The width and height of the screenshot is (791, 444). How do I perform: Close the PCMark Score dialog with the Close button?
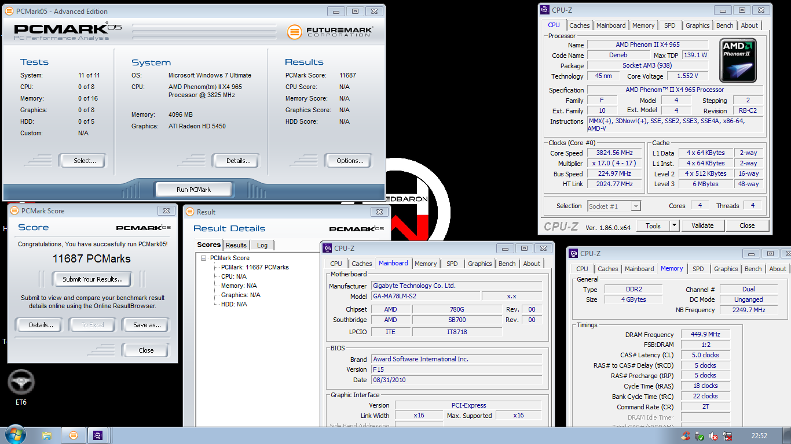(x=146, y=350)
